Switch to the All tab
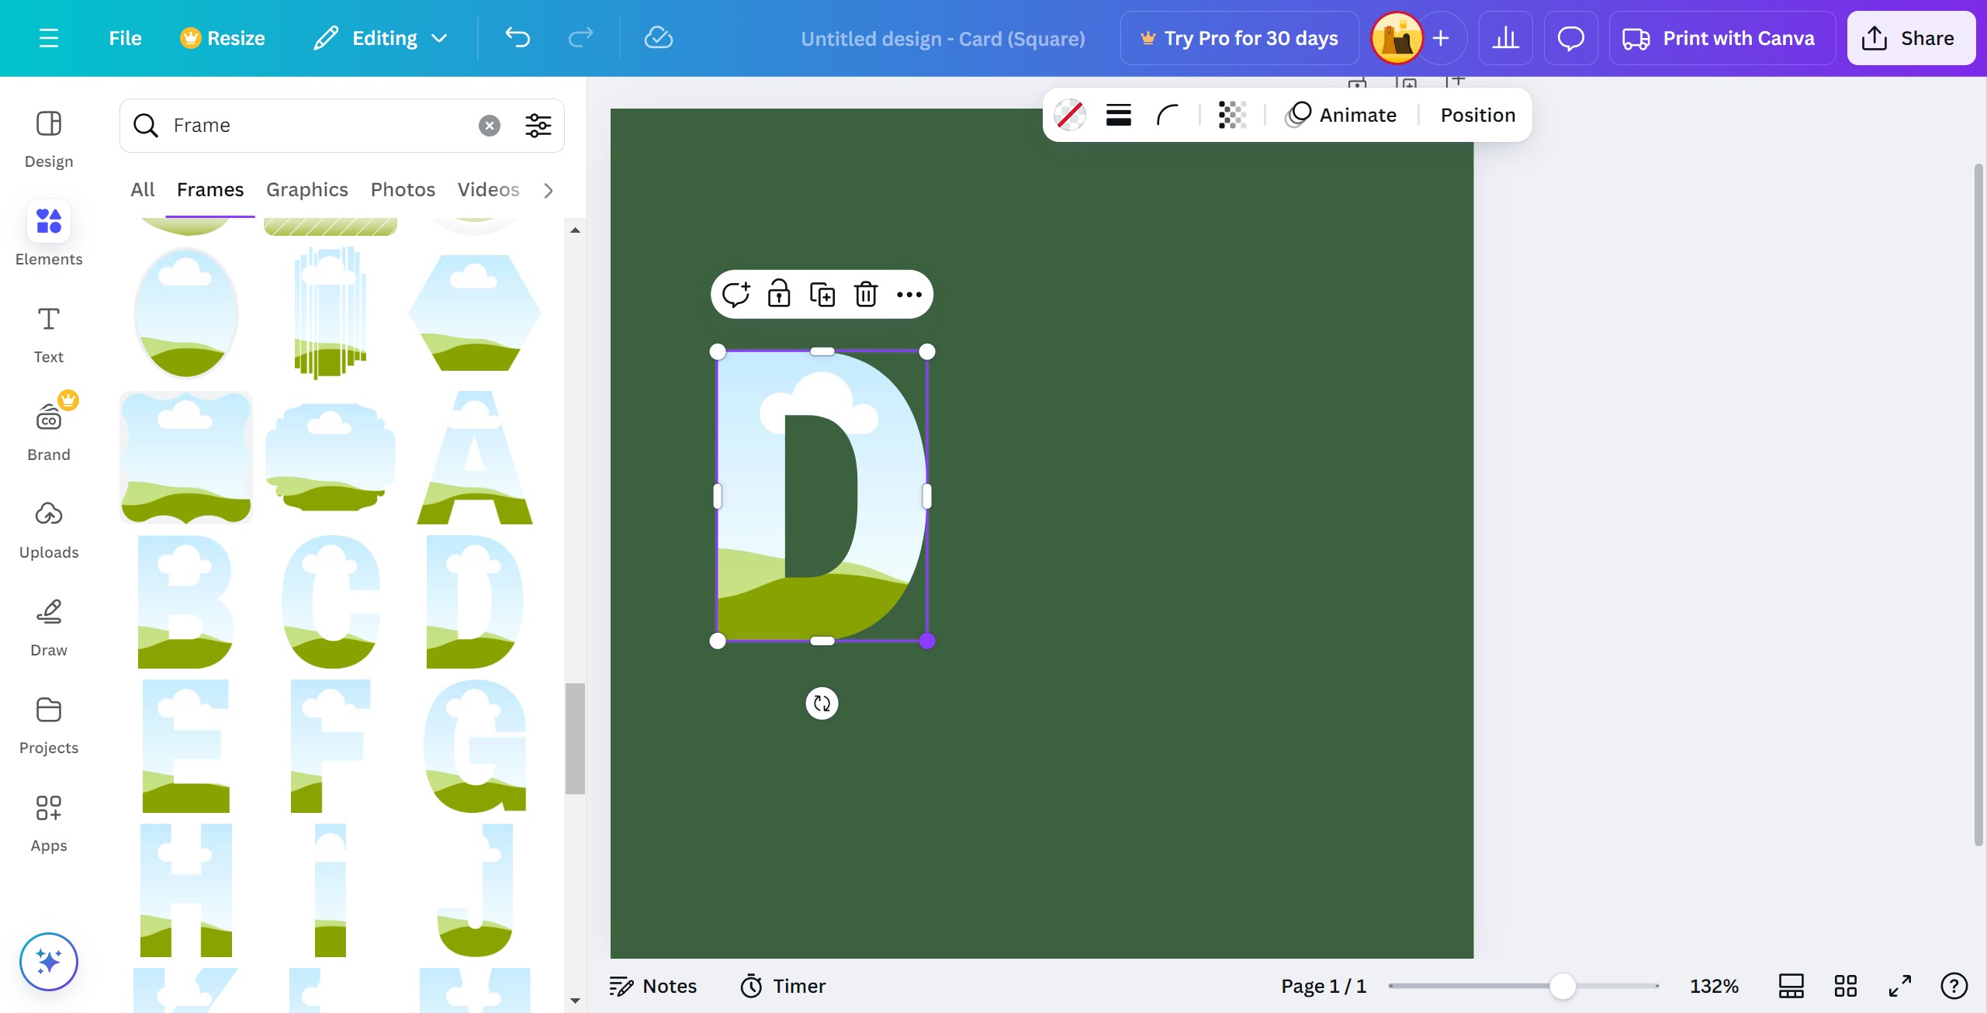Screen dimensions: 1987x1013 click(142, 189)
